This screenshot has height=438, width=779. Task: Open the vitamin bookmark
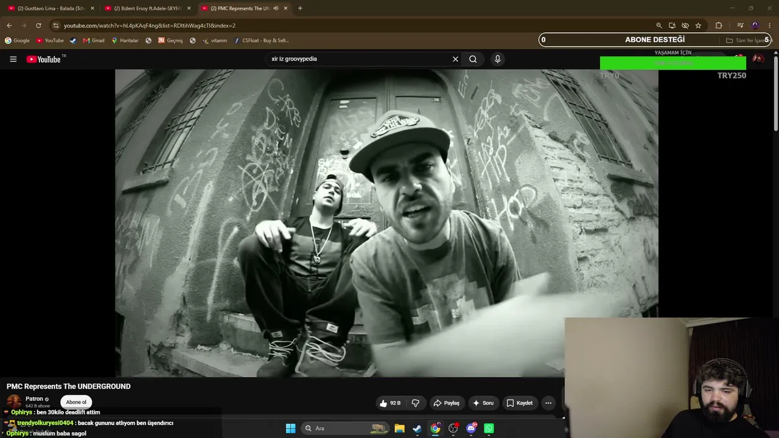point(215,41)
